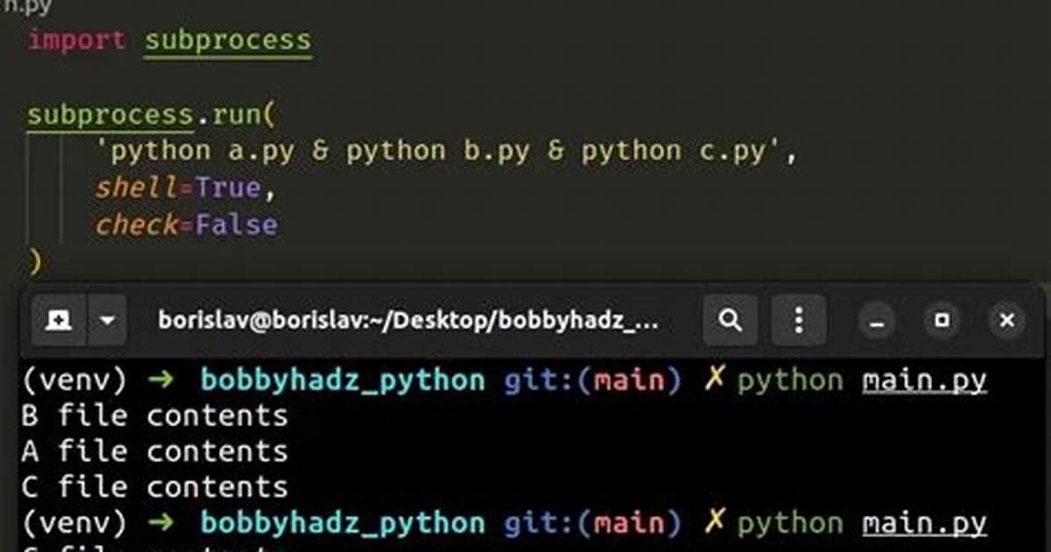Image resolution: width=1051 pixels, height=552 pixels.
Task: Click 'git:(main)' in second prompt line
Action: click(592, 523)
